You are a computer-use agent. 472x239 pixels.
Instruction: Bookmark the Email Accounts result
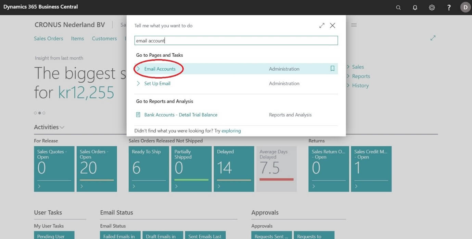click(332, 69)
